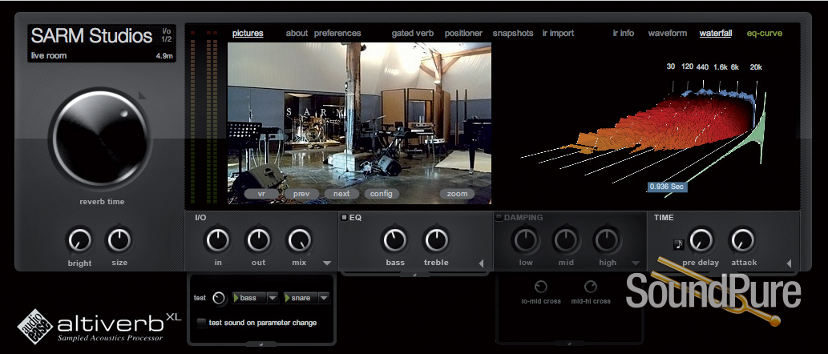Screen dimensions: 828x354
Task: Open the I/O section dropdown arrow
Action: click(x=327, y=263)
